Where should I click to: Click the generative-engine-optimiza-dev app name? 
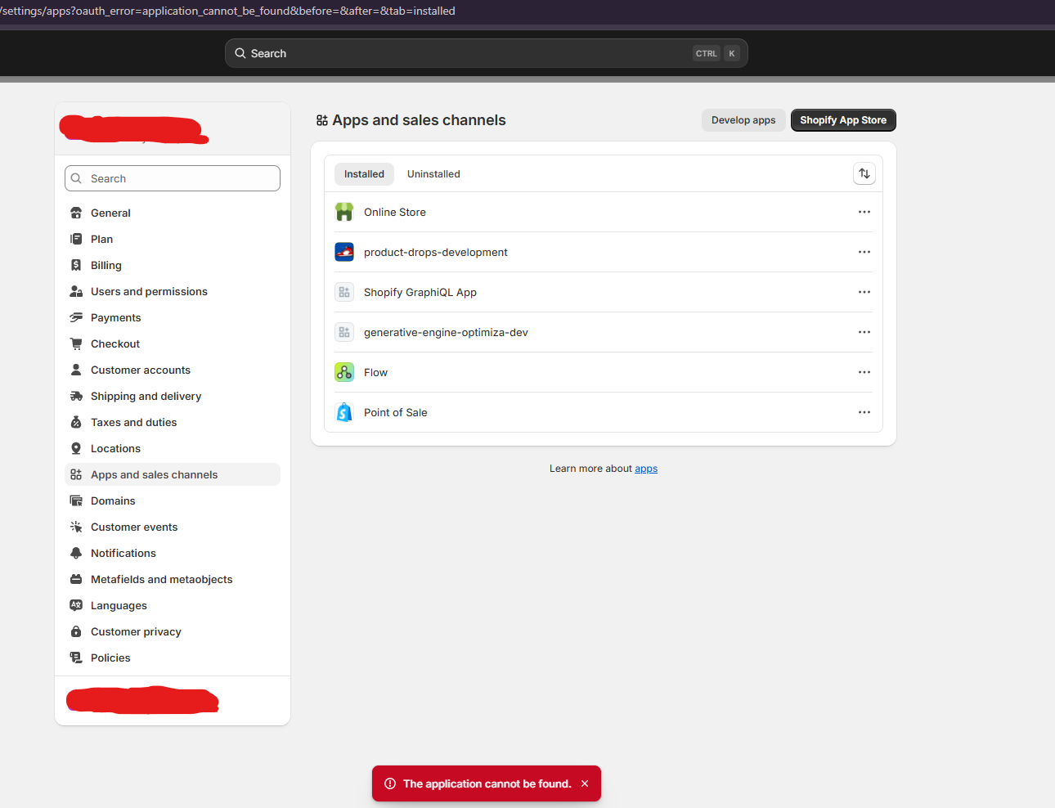tap(446, 332)
